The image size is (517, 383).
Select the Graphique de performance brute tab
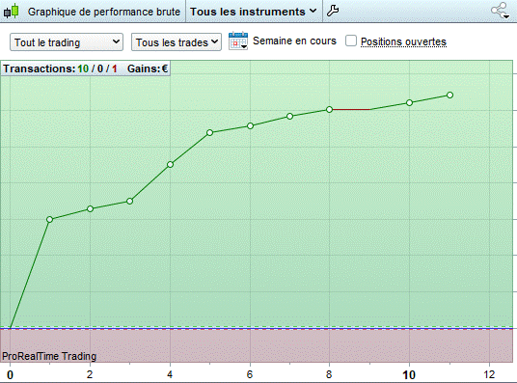(x=104, y=12)
